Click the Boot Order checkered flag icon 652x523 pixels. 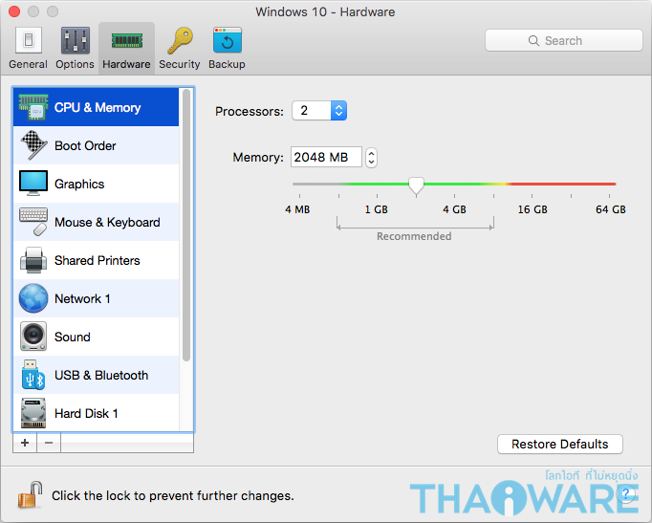[x=33, y=145]
